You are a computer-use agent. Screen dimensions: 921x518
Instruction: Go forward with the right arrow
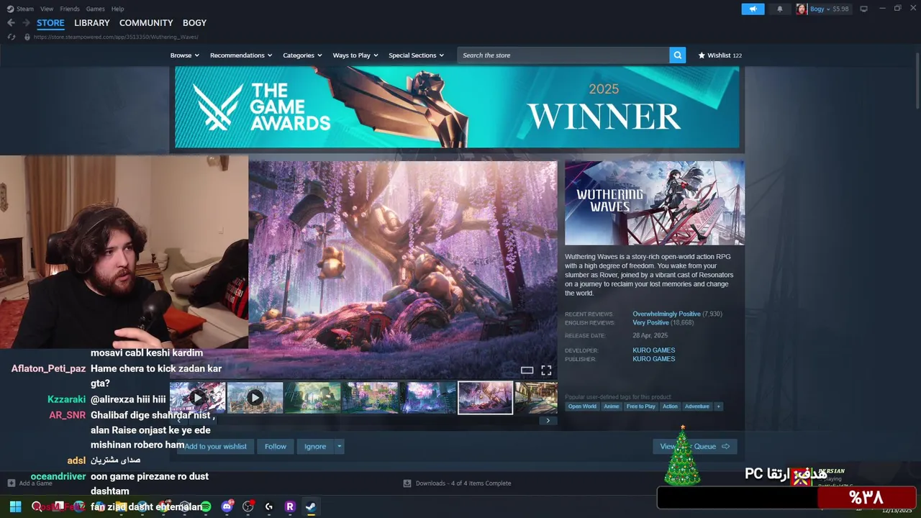(x=26, y=23)
